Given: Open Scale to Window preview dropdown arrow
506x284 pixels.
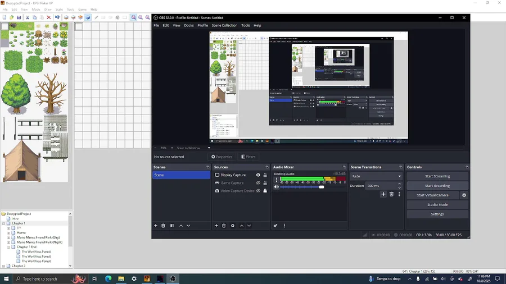Looking at the screenshot, I should coord(209,148).
